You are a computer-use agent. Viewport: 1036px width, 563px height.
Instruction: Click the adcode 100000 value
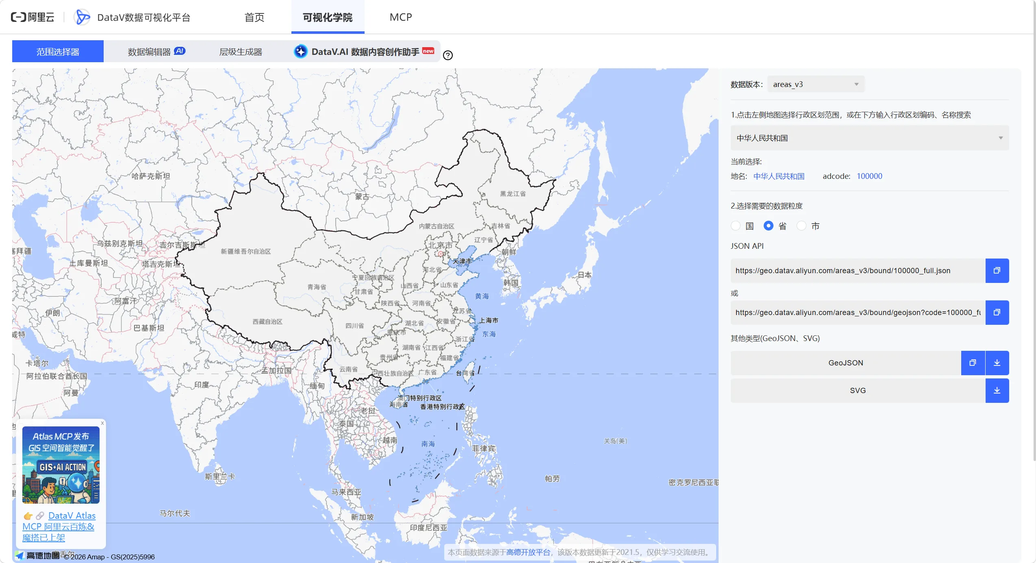point(869,176)
